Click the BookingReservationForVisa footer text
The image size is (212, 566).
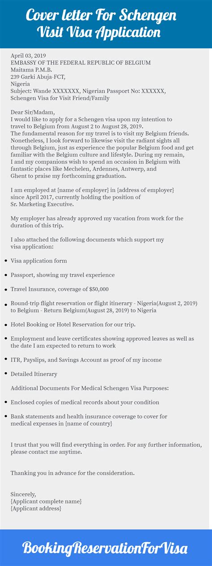click(106, 548)
